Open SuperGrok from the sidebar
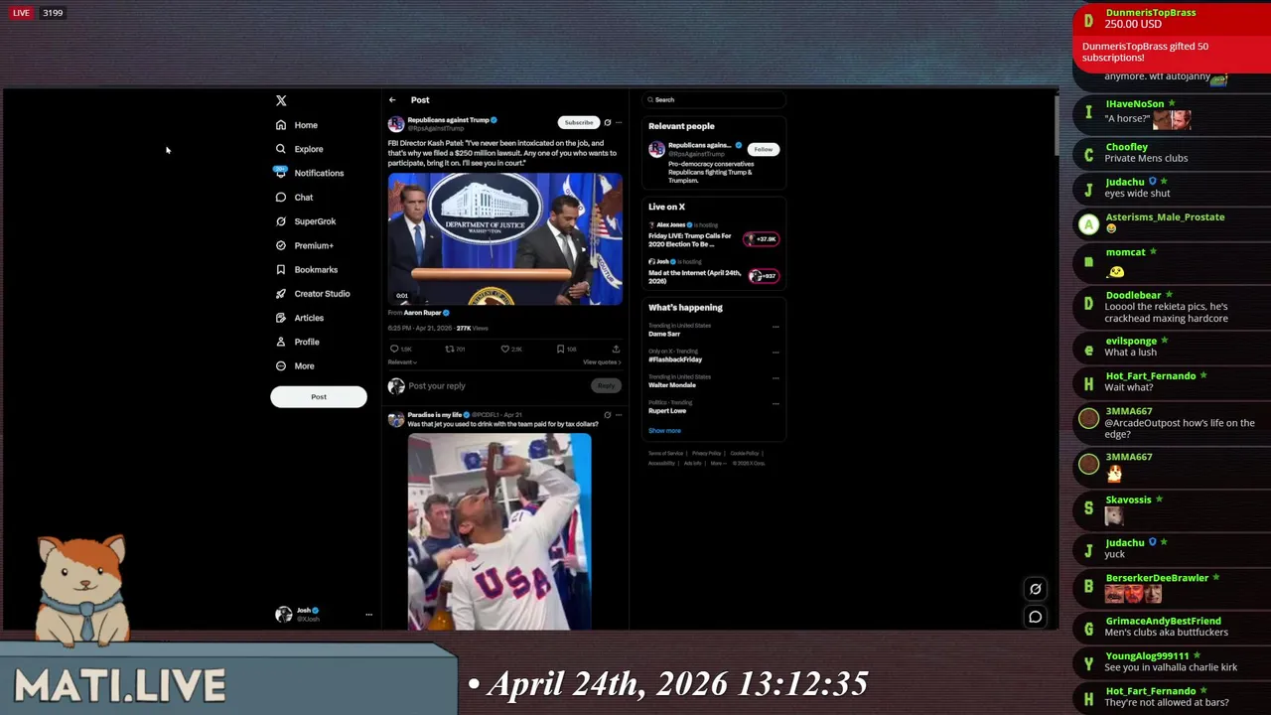Viewport: 1271px width, 715px height. click(306, 221)
